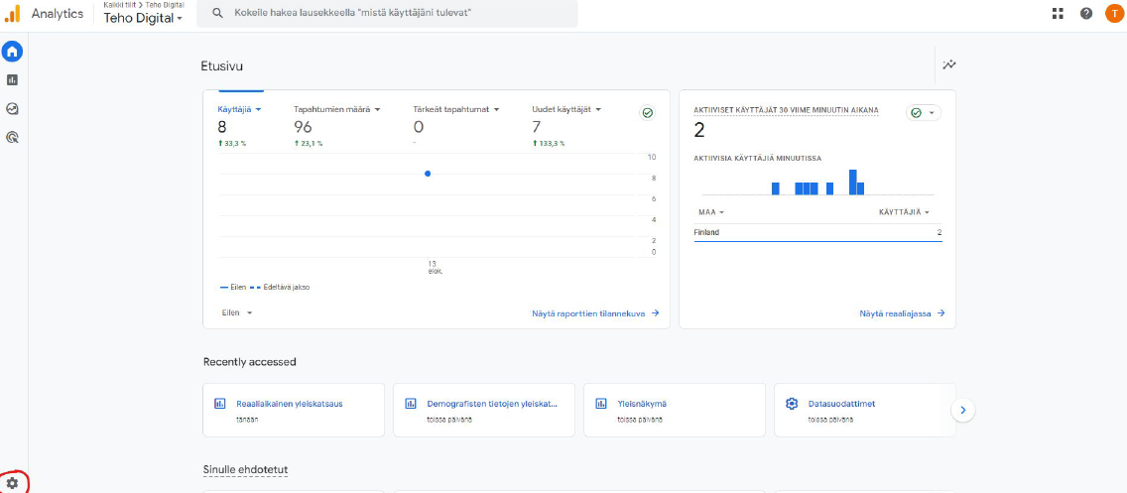Screen dimensions: 1127x493
Task: Open green check dropdown on realtime card
Action: click(923, 113)
